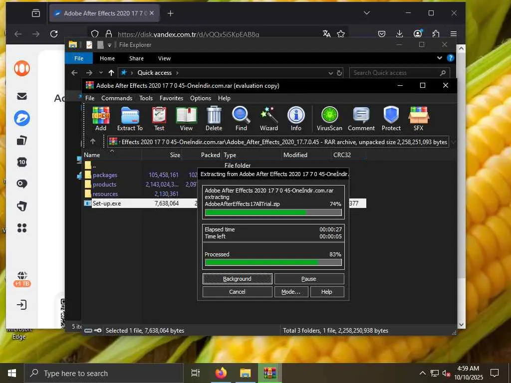Open Yandex Mail envelope sidebar icon
Image resolution: width=511 pixels, height=383 pixels.
point(22,96)
